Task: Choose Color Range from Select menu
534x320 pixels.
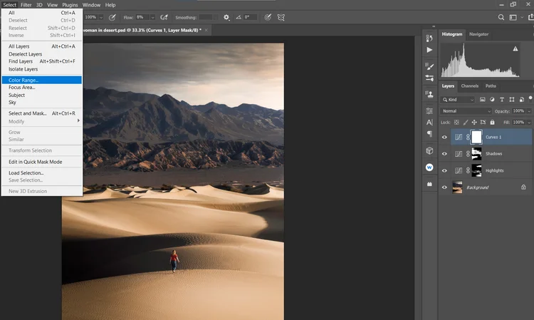Action: pyautogui.click(x=24, y=80)
